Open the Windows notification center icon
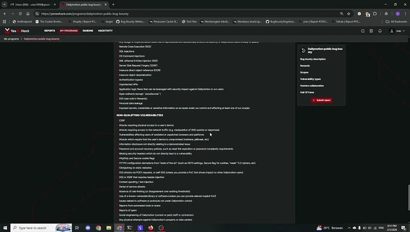 pyautogui.click(x=403, y=228)
